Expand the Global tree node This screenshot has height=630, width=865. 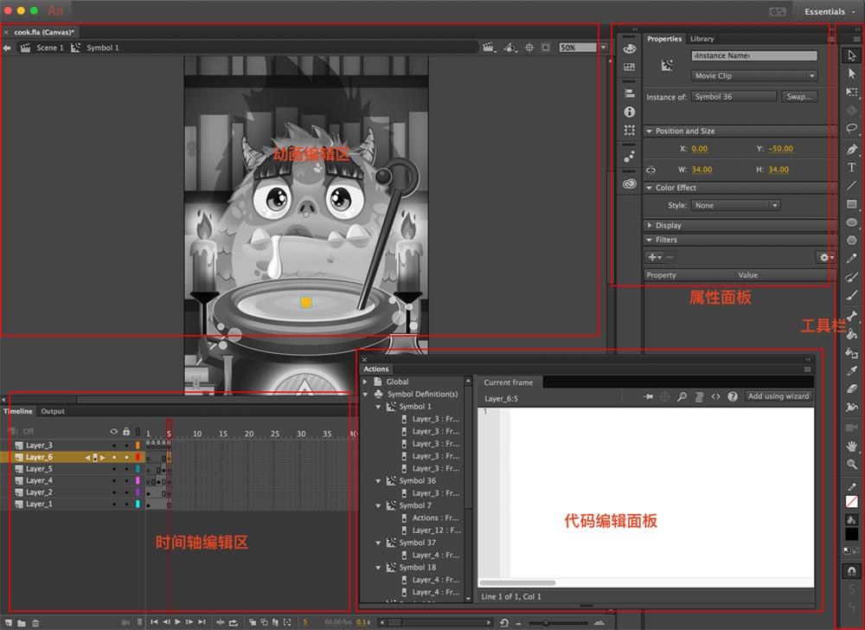[x=366, y=382]
